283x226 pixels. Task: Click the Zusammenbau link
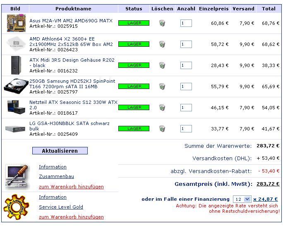click(x=57, y=176)
